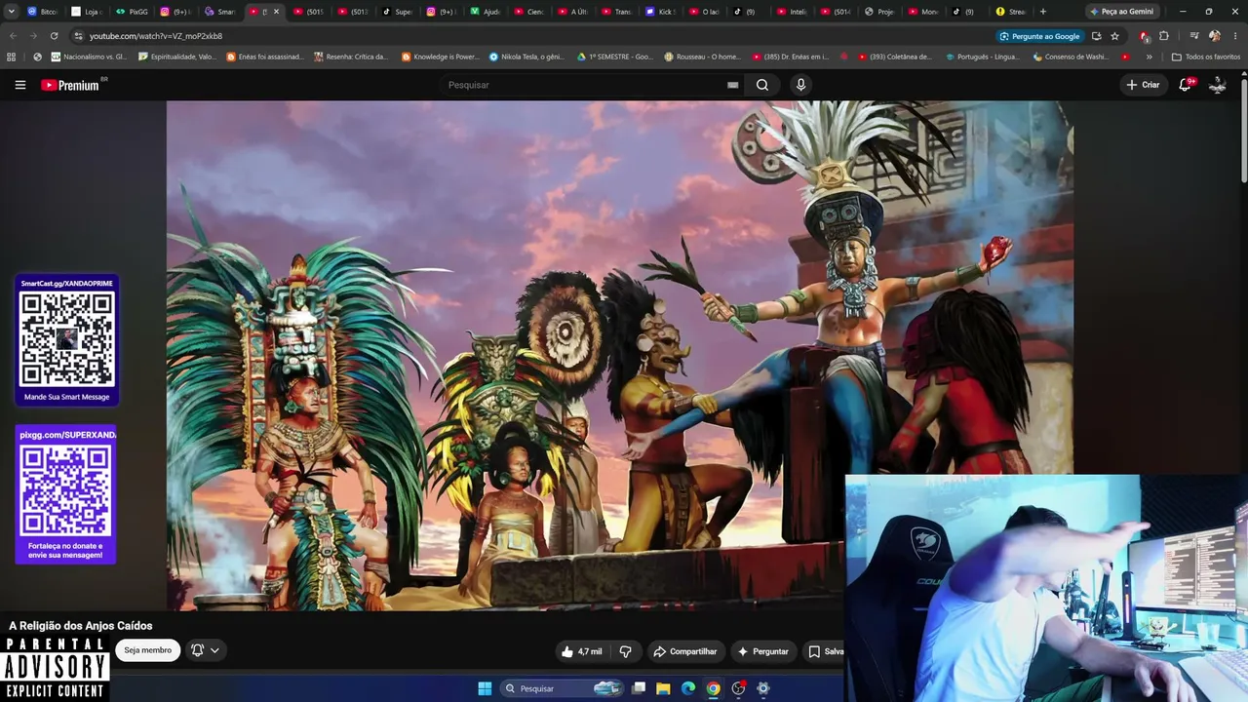Viewport: 1248px width, 702px height.
Task: Open the Nacionalismo vs. Gl... bookmark
Action: (x=89, y=57)
